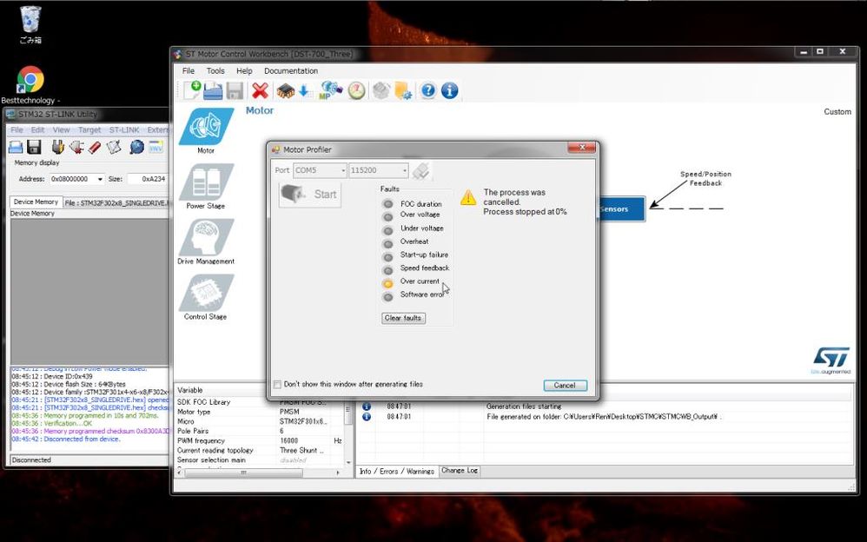
Task: Click the Software error fault indicator
Action: [x=388, y=297]
